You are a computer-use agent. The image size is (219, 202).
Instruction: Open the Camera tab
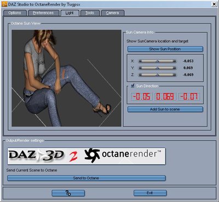click(112, 13)
